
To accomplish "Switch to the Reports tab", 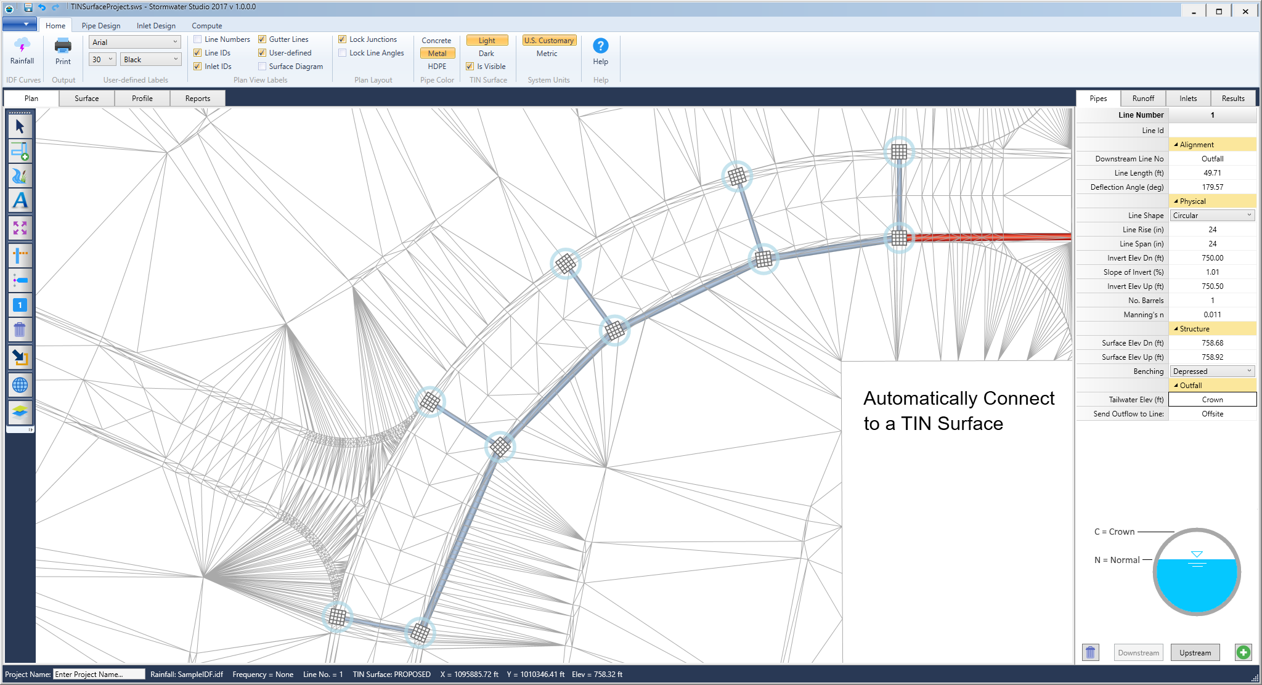I will (196, 98).
